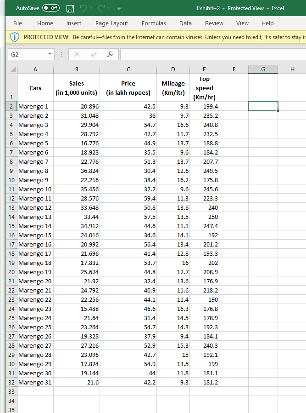306x413 pixels.
Task: Click the active cell G2
Action: 263,106
